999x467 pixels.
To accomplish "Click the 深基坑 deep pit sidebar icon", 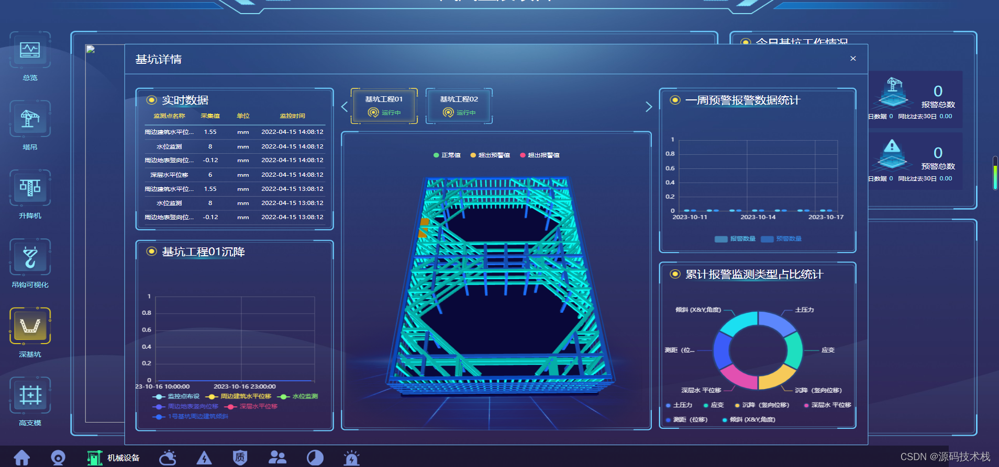I will (30, 326).
